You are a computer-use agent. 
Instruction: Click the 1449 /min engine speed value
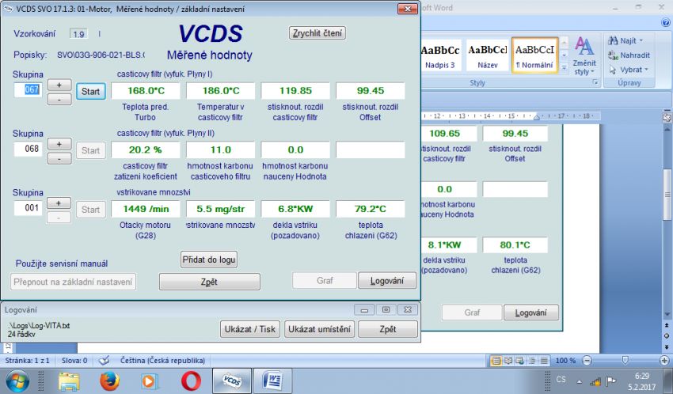(x=146, y=209)
